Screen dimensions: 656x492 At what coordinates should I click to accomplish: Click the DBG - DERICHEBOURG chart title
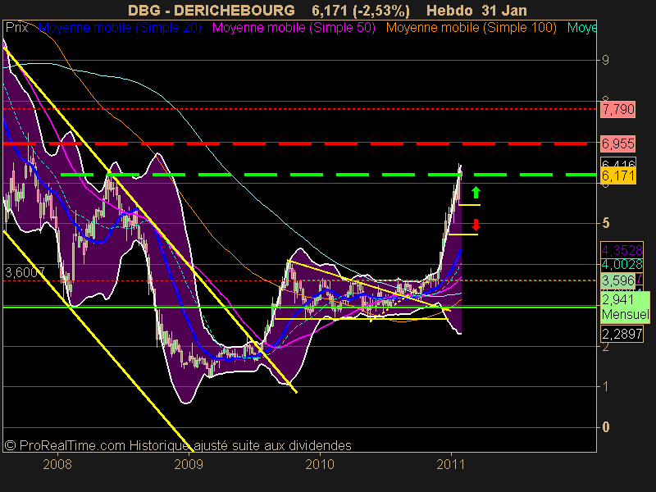[212, 10]
